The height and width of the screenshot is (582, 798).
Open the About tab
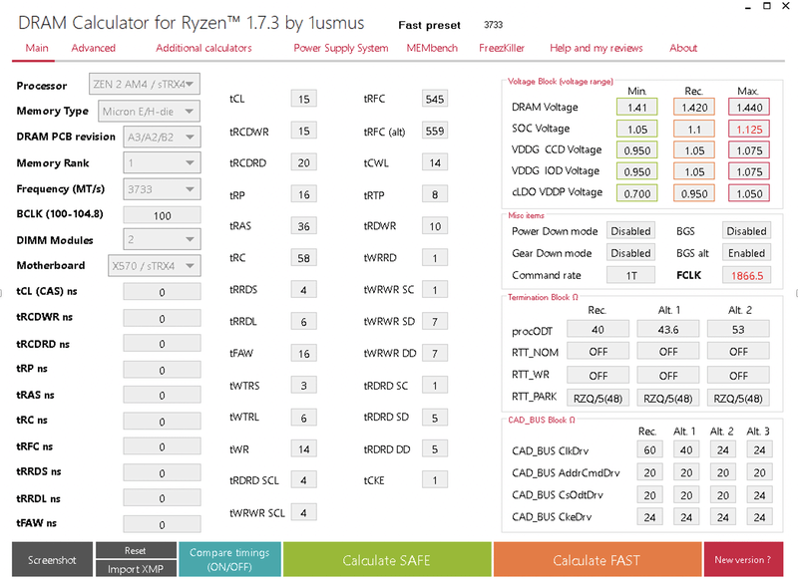[x=683, y=48]
